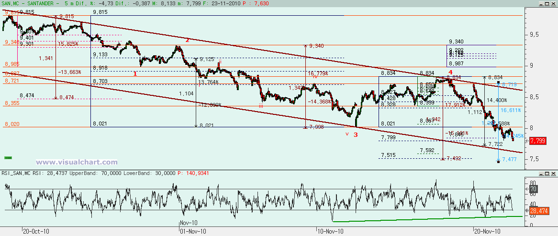Image resolution: width=558 pixels, height=236 pixels.
Task: Click the red 7,799 last price tag
Action: 537,141
